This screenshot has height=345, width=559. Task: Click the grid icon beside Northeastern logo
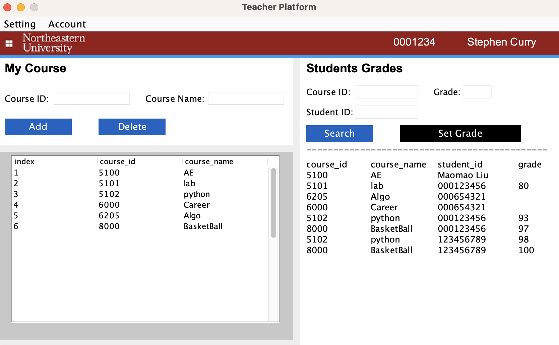[x=9, y=44]
